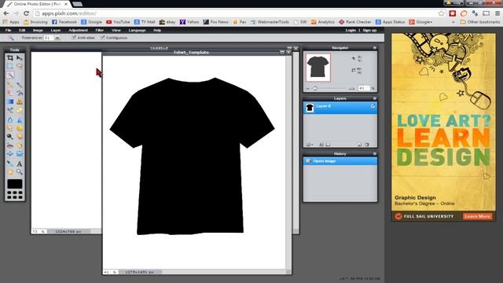503x283 pixels.
Task: Open the Rank Checker bookmark
Action: pos(354,22)
